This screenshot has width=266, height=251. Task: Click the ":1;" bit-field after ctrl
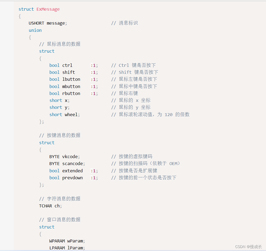94,66
